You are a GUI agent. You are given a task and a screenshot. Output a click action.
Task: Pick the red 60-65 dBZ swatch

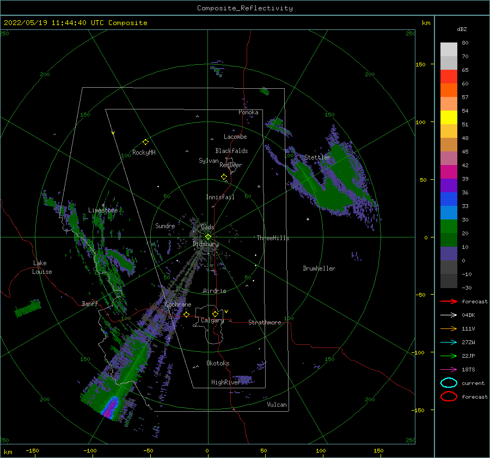click(449, 77)
